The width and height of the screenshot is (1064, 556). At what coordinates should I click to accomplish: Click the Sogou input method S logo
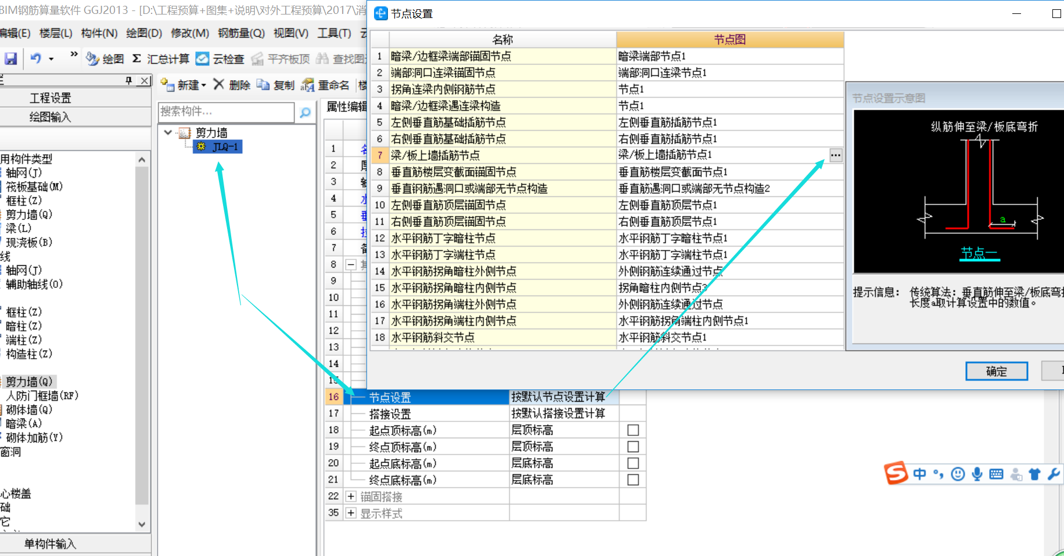pyautogui.click(x=896, y=474)
